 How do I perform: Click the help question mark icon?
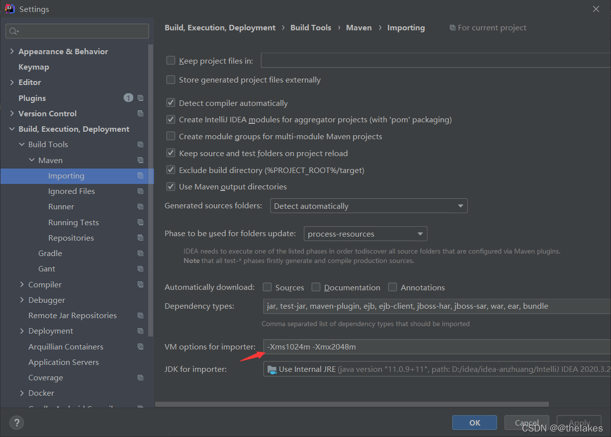pyautogui.click(x=16, y=423)
